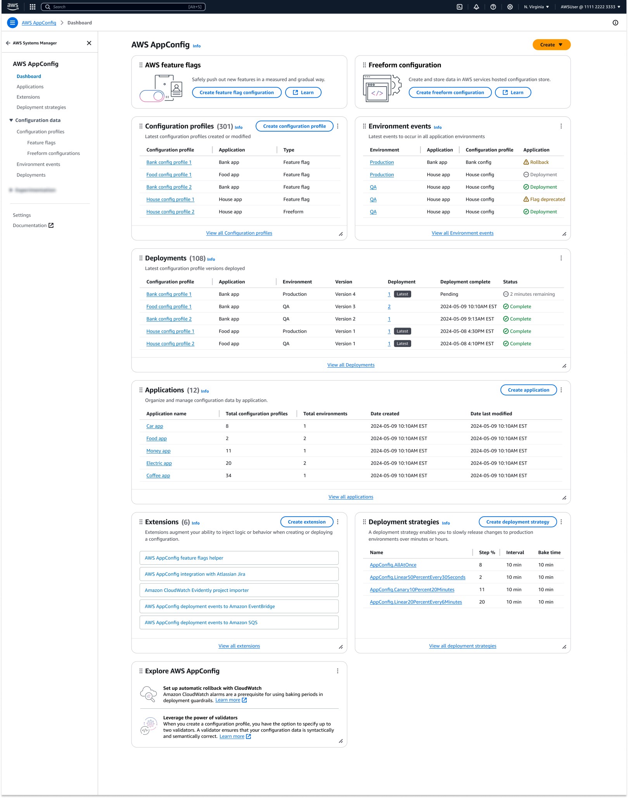Open Configuration profiles widget kebab menu
The width and height of the screenshot is (628, 798).
(338, 126)
